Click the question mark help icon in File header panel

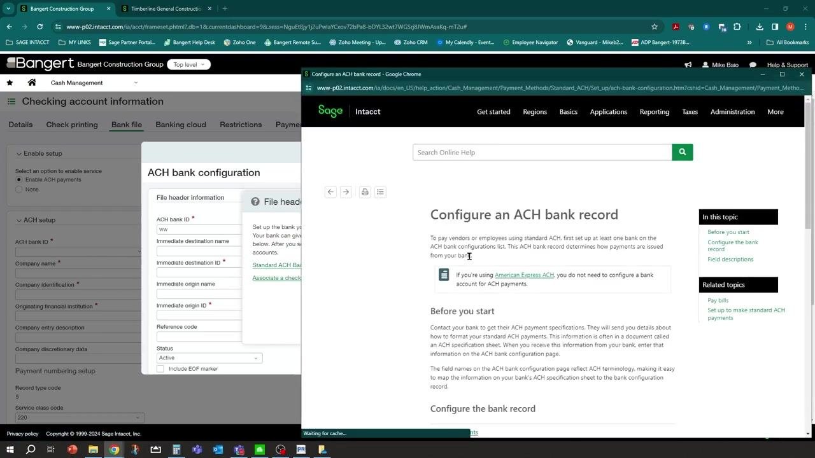(x=255, y=202)
